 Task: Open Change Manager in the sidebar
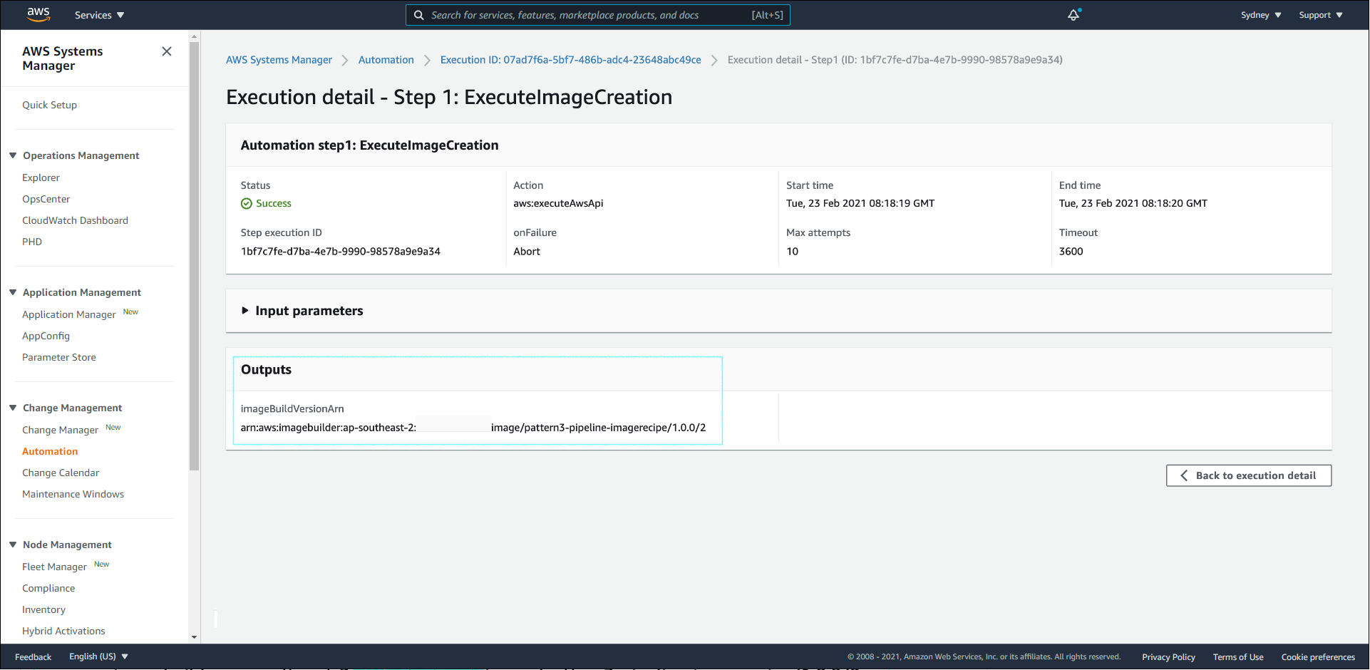[x=60, y=430]
